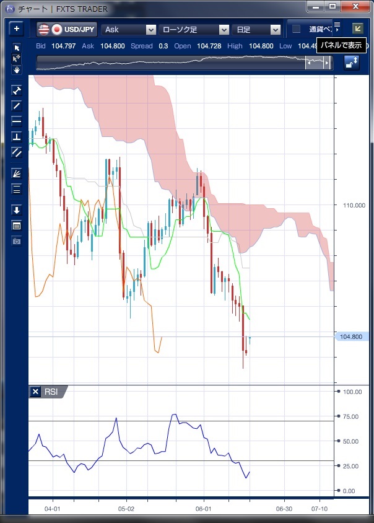The image size is (374, 523).
Task: Click the plus button to add chart
Action: 16,29
